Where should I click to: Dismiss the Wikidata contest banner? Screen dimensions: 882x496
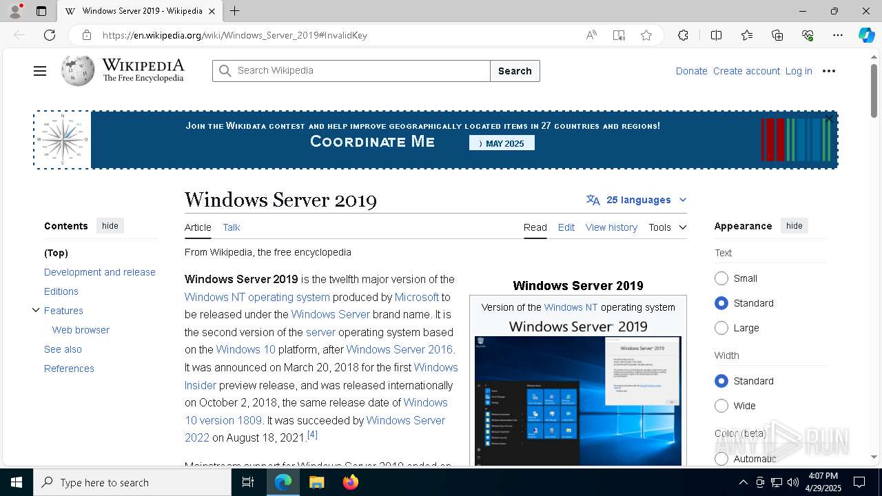tap(830, 120)
